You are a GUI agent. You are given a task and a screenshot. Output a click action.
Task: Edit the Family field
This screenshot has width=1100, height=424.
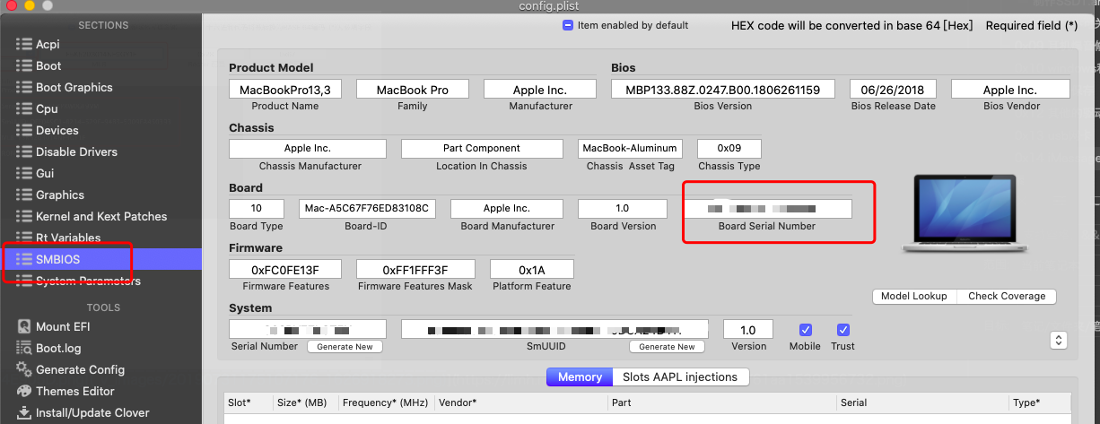tap(413, 90)
